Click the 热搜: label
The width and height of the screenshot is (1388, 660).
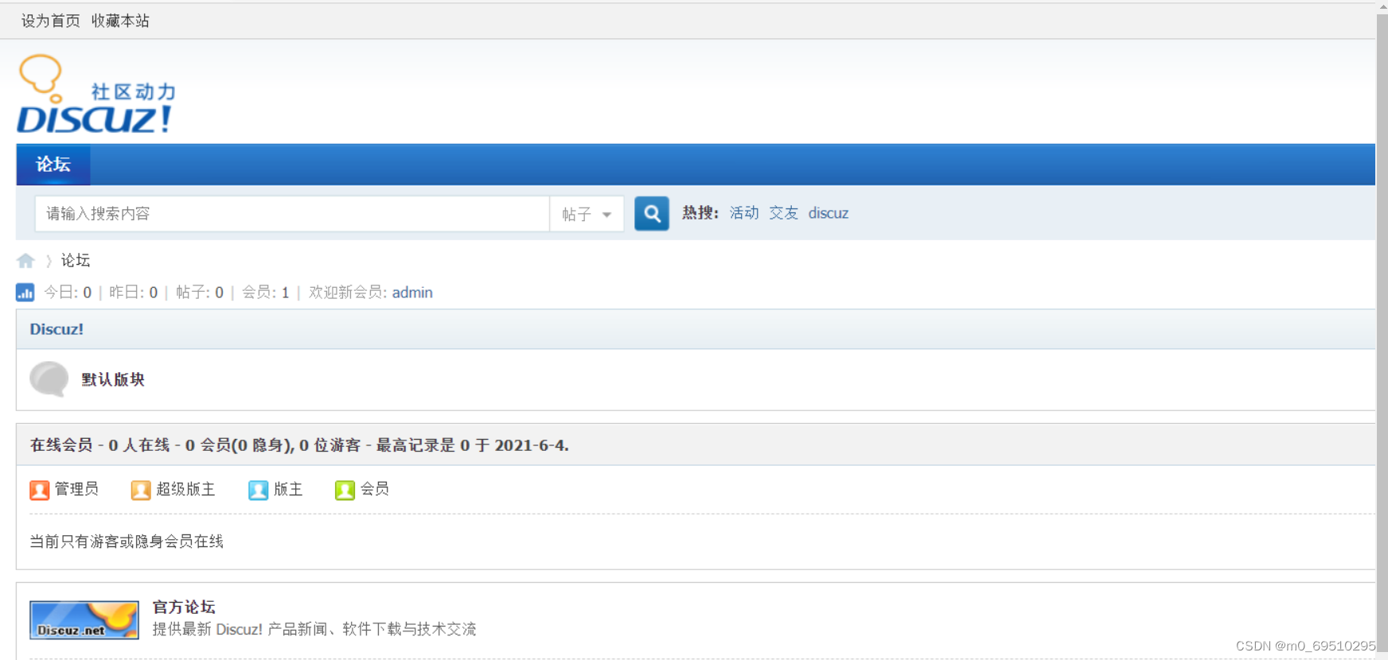click(700, 213)
